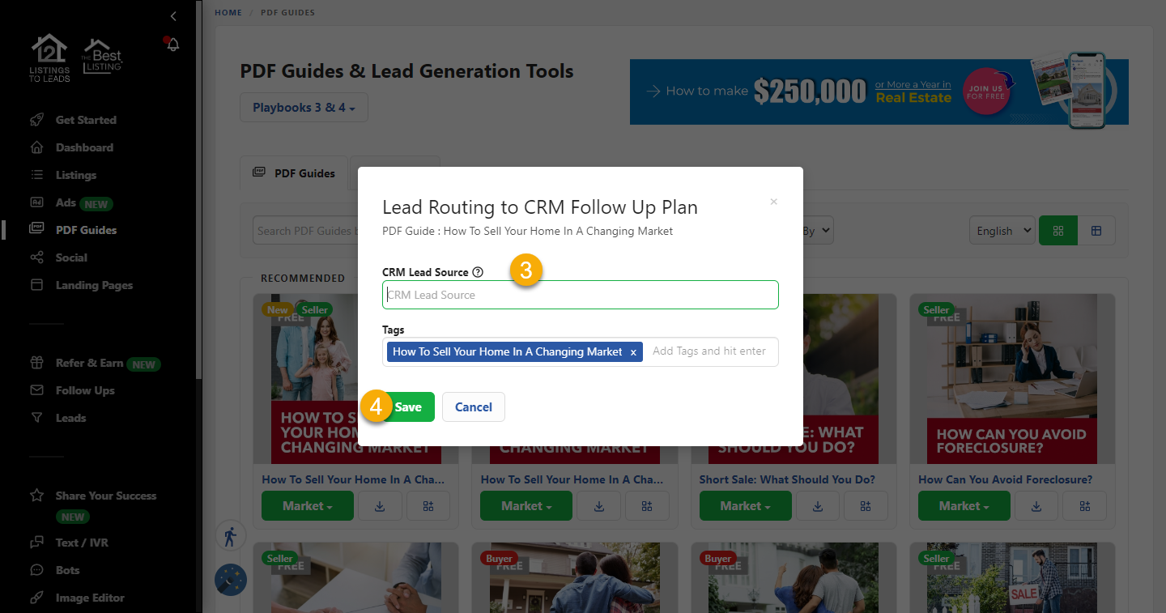Screen dimensions: 1166x613
Task: Open QR options for Foreclosure guide
Action: 1084,506
